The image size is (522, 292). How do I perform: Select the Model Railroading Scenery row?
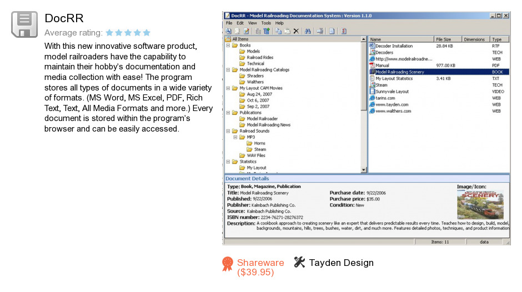439,72
